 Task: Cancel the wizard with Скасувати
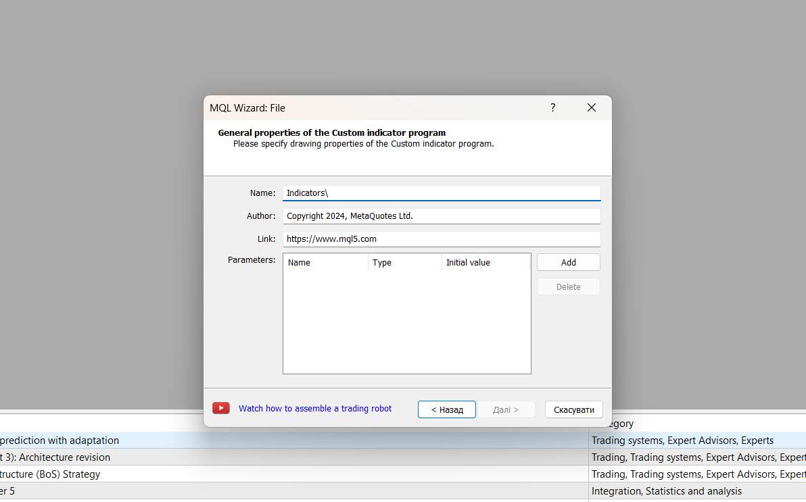click(573, 409)
